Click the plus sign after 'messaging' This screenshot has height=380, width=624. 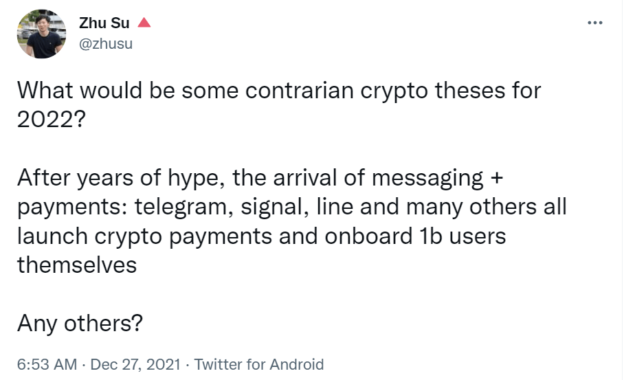point(497,178)
